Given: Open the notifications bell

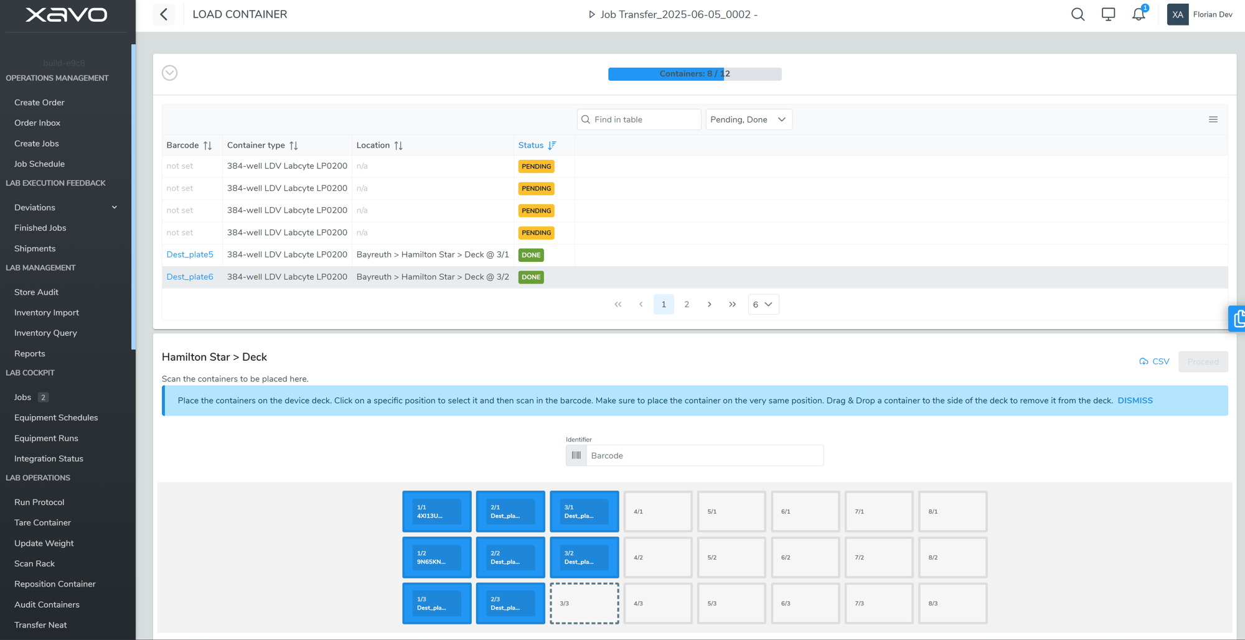Looking at the screenshot, I should [1139, 14].
